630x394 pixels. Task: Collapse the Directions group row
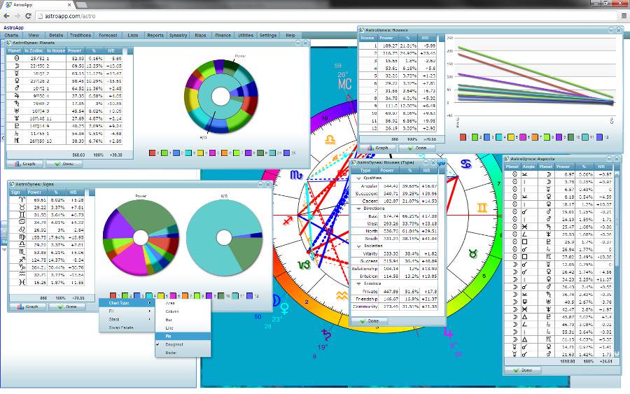tap(358, 209)
